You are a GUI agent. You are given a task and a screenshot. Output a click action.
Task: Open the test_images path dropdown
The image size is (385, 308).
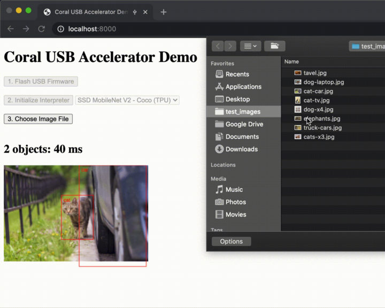tap(367, 46)
